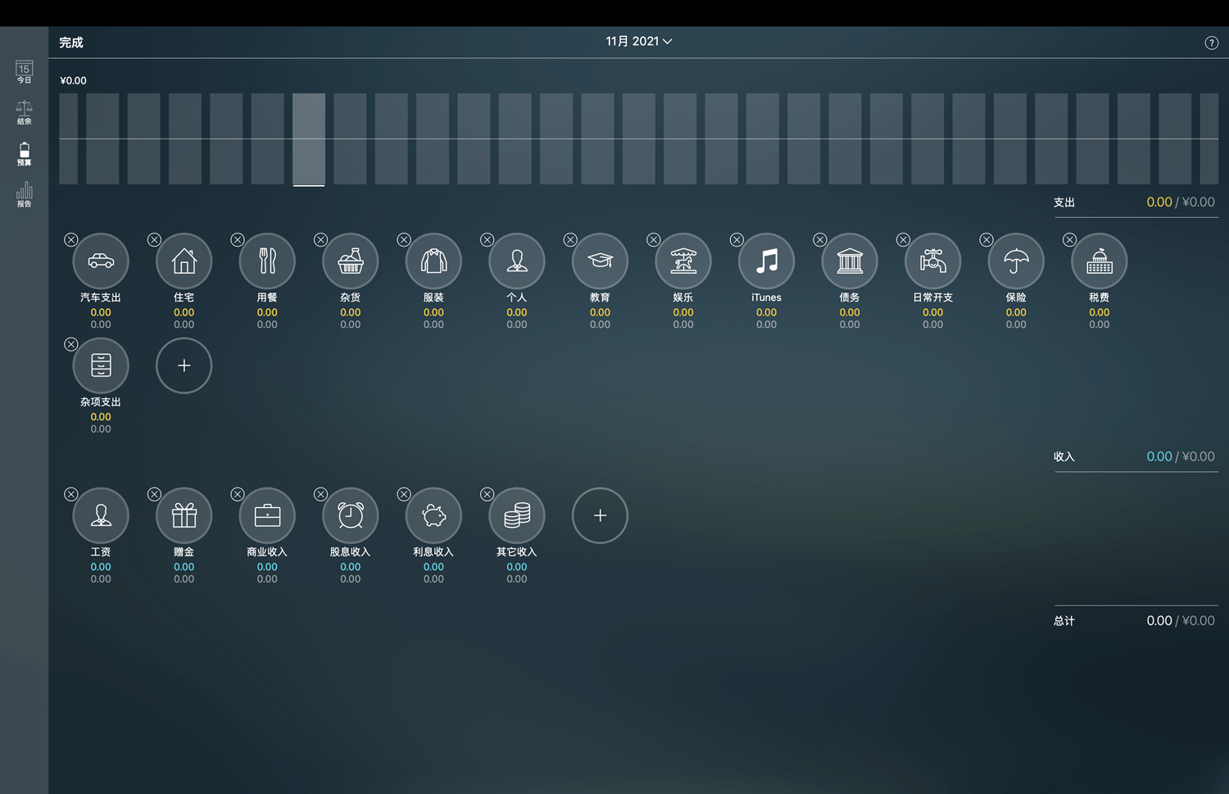This screenshot has width=1229, height=794.
Task: Select the 教育 graduation cap icon
Action: coord(600,261)
